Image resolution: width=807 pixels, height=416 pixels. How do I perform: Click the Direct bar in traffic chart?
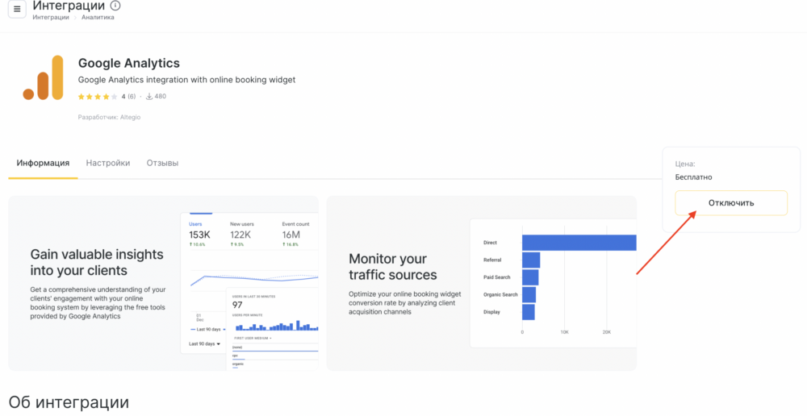click(x=579, y=243)
